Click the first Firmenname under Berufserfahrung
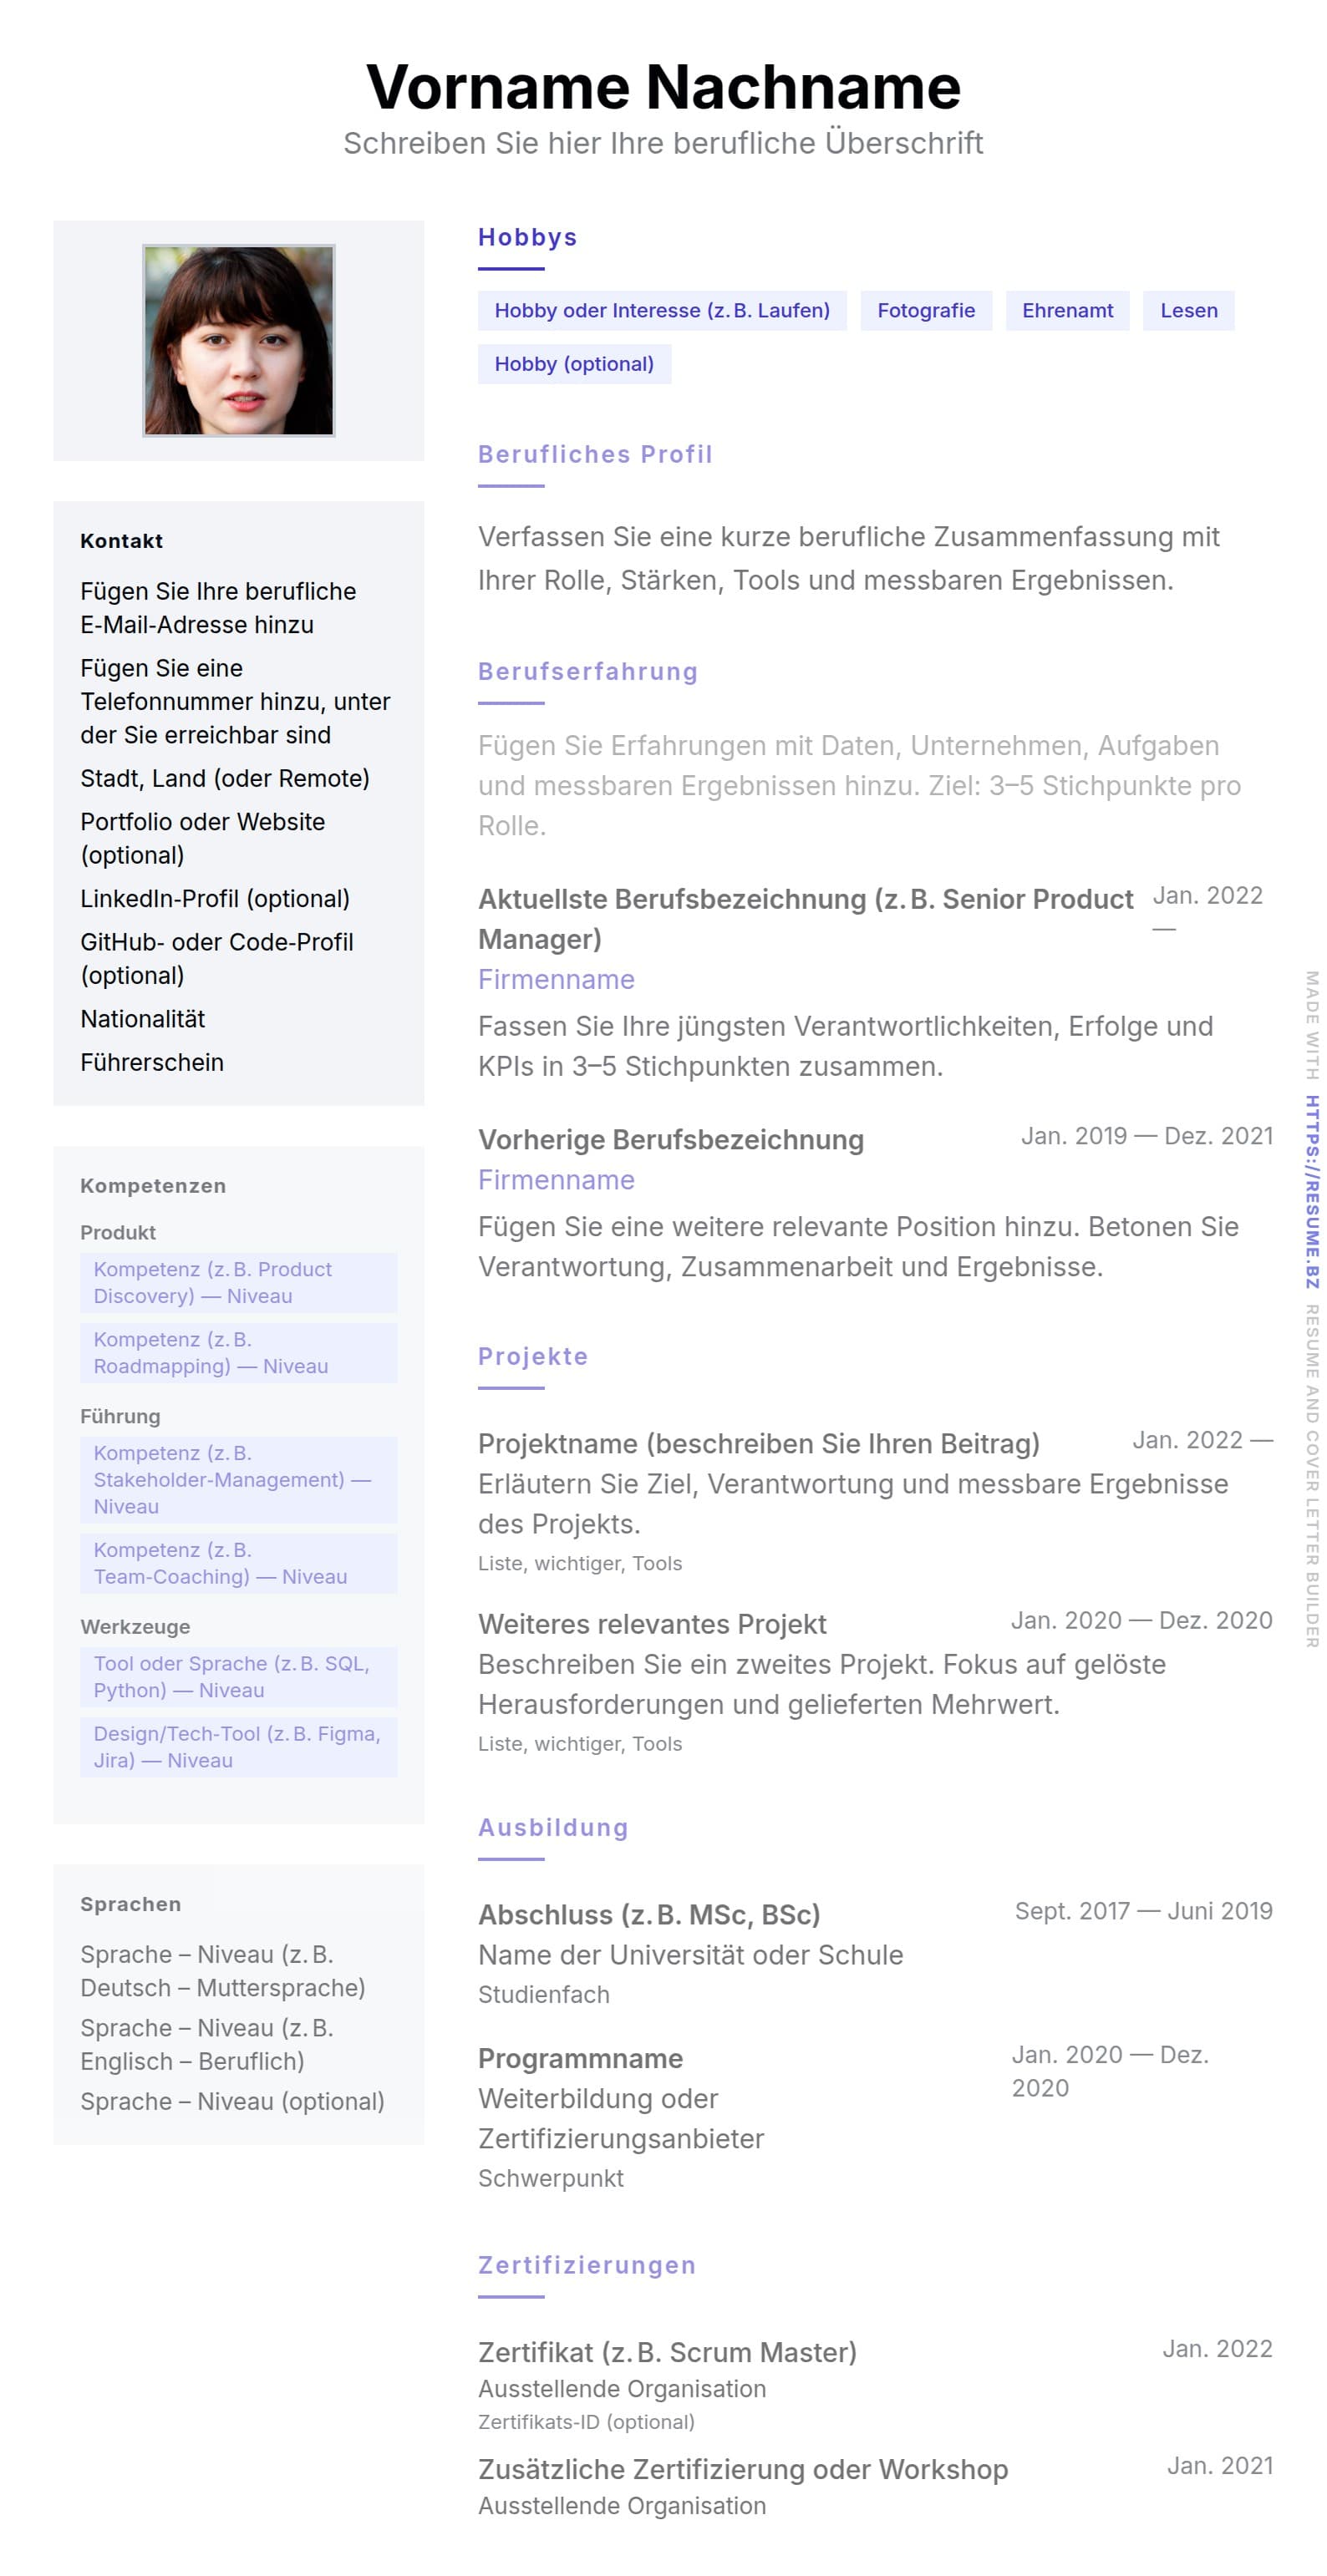 click(556, 979)
